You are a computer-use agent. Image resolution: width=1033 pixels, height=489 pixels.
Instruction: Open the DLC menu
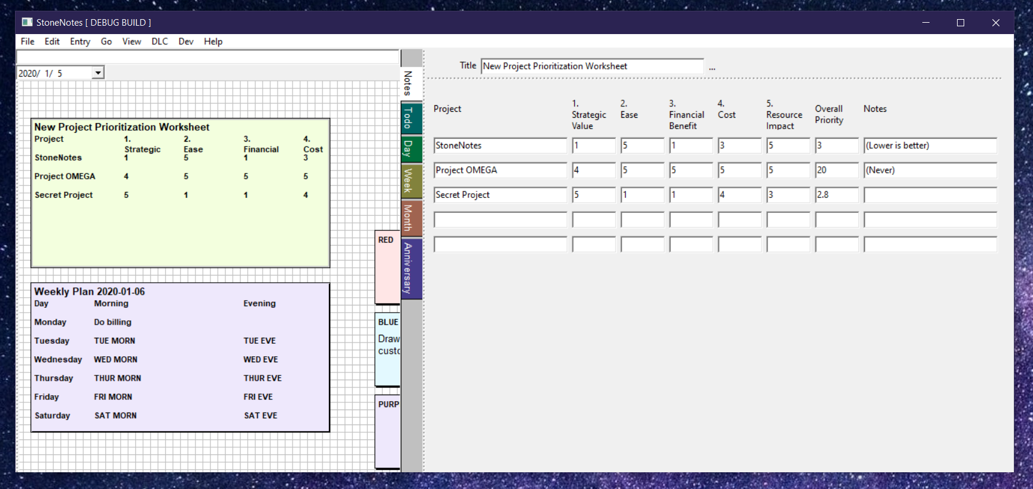[160, 41]
